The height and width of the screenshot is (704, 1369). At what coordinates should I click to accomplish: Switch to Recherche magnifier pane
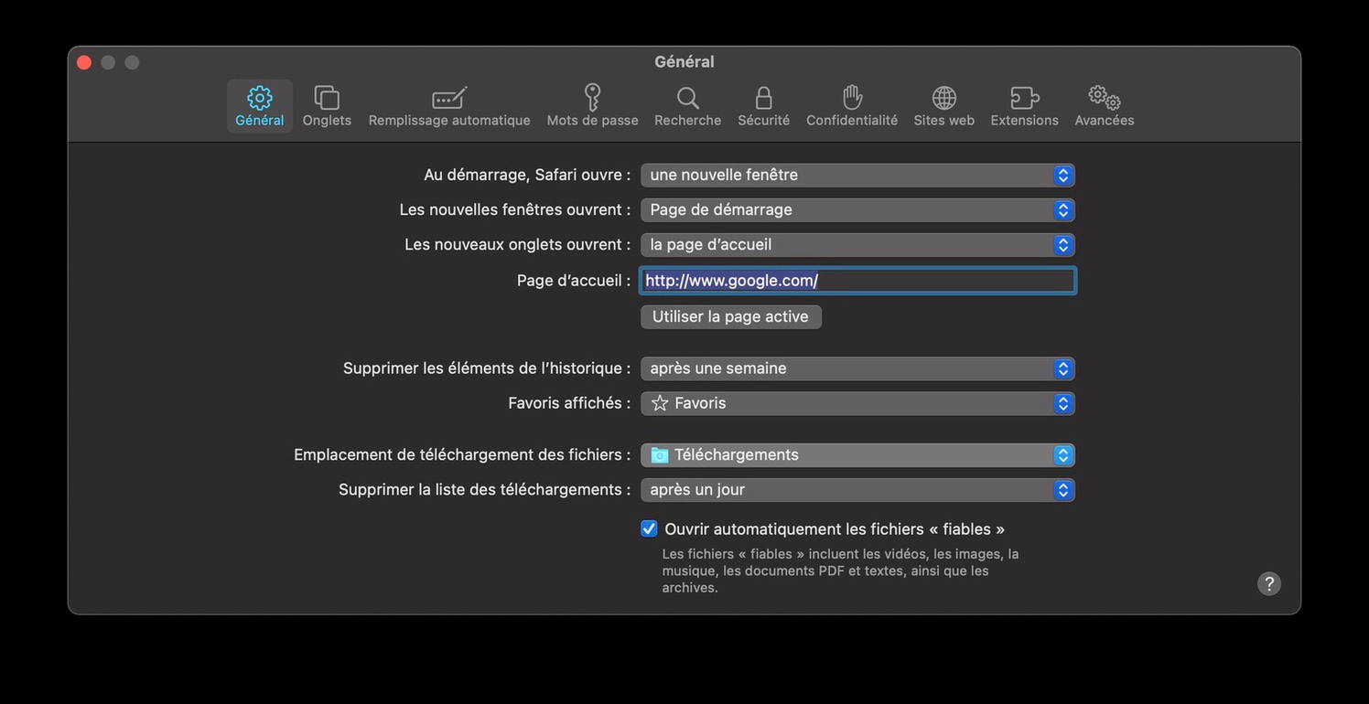click(687, 106)
